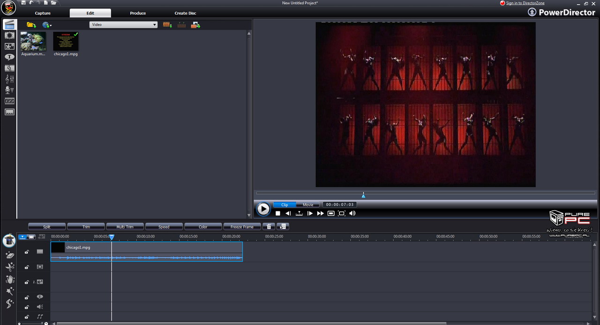
Task: Switch to storyboard view
Action: (x=31, y=237)
